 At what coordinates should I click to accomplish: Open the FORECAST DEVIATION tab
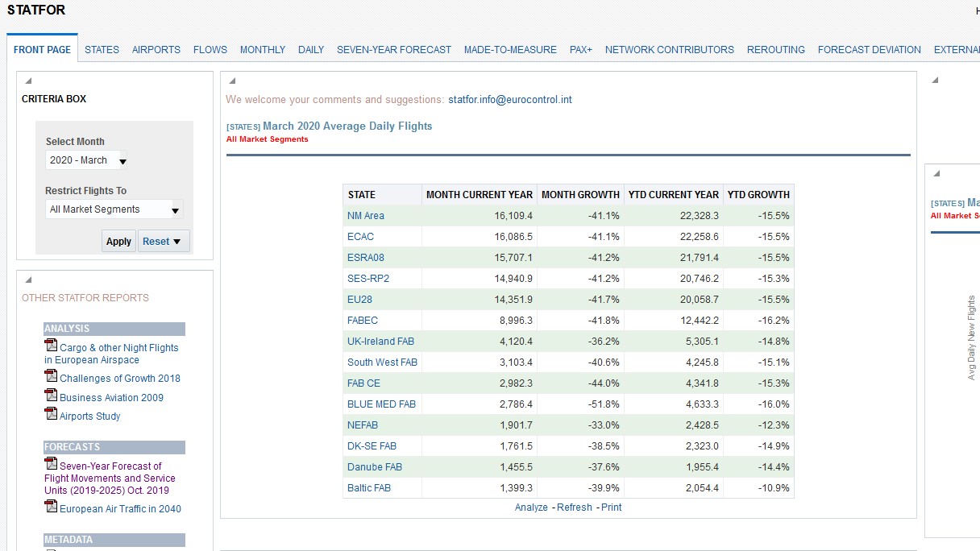[870, 49]
